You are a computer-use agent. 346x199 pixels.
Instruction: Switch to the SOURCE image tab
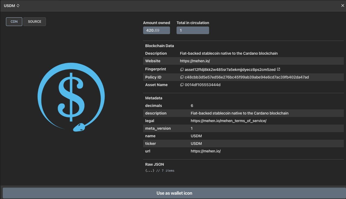35,22
